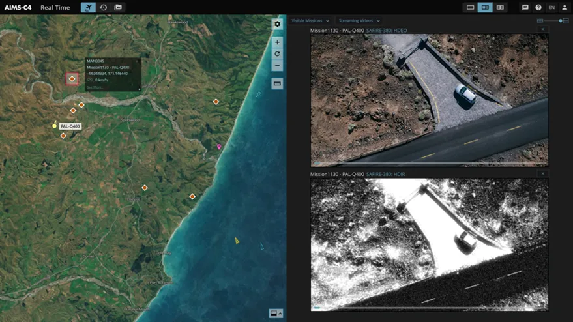Open the chat messages panel

[525, 7]
